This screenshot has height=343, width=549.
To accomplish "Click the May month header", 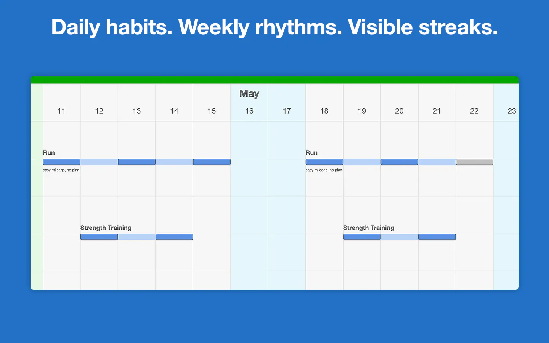I will (249, 93).
